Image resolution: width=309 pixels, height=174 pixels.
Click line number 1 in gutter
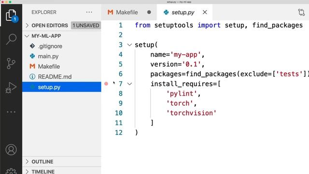(x=120, y=25)
